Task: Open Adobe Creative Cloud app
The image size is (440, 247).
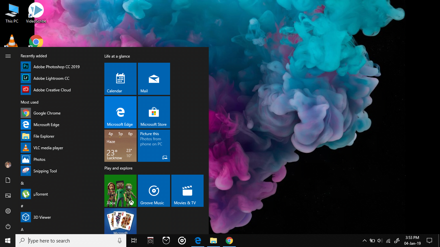Action: coord(52,90)
